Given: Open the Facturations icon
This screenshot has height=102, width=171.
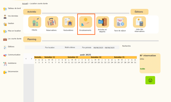Looking at the screenshot, I should click(69, 22).
